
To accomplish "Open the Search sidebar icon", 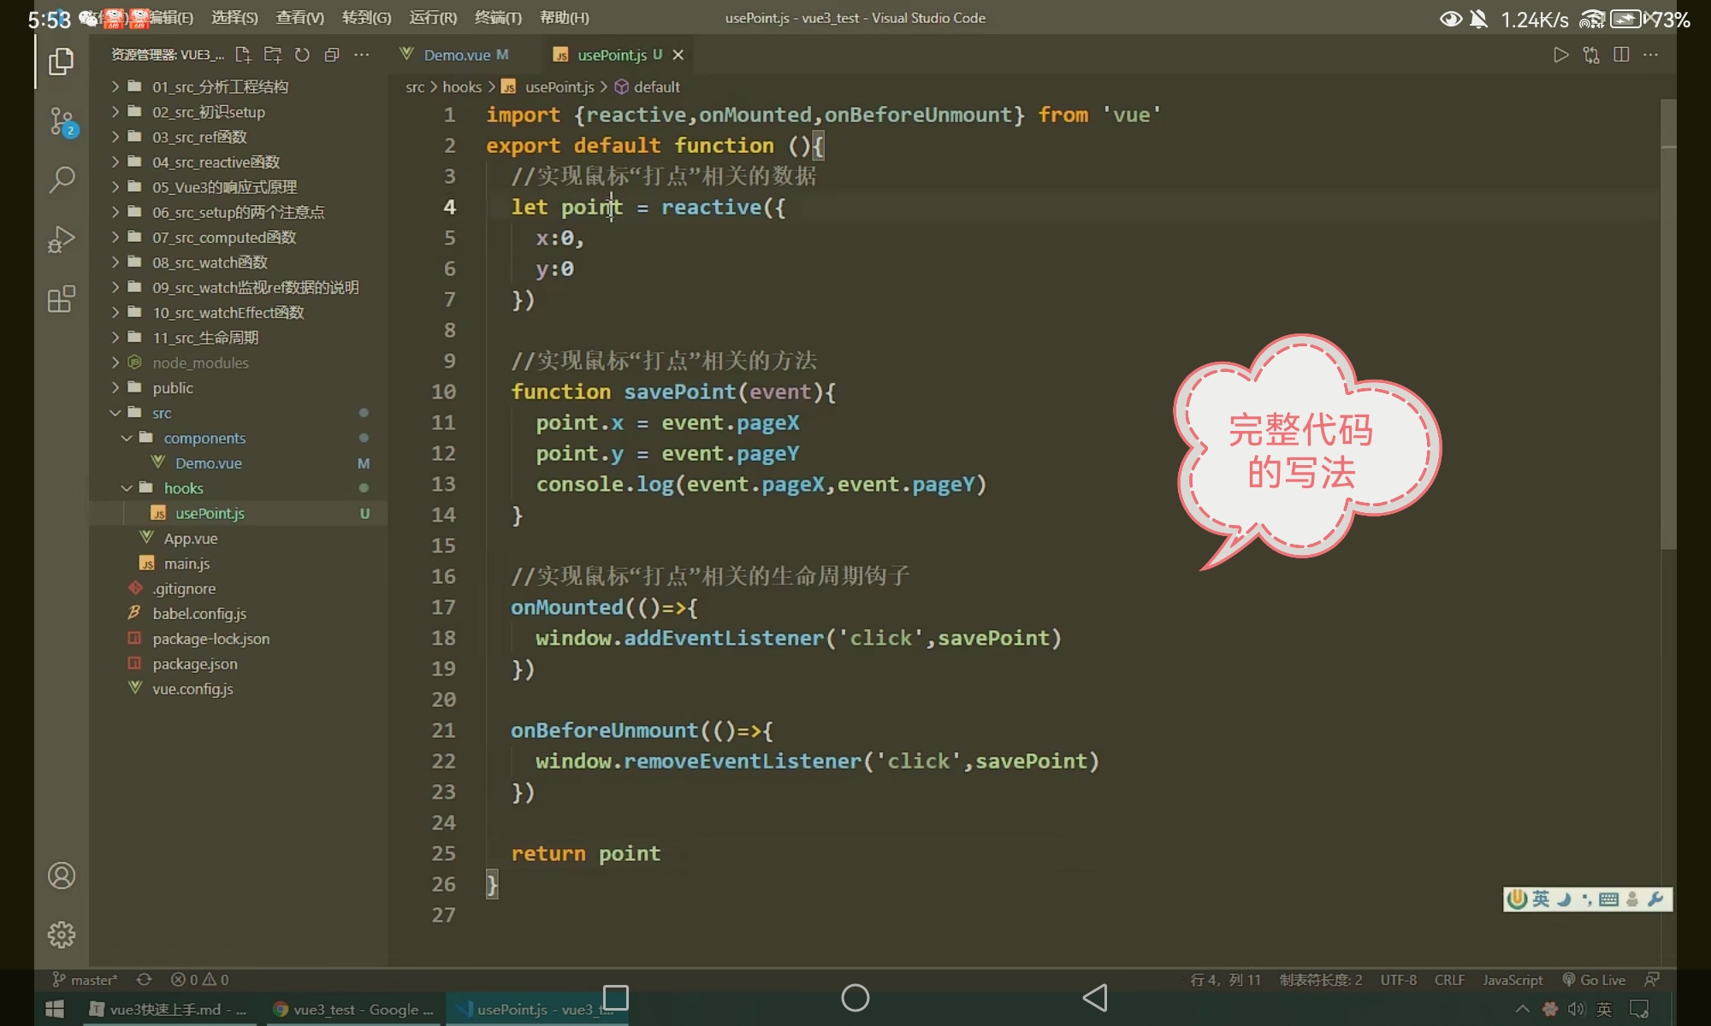I will 62,180.
